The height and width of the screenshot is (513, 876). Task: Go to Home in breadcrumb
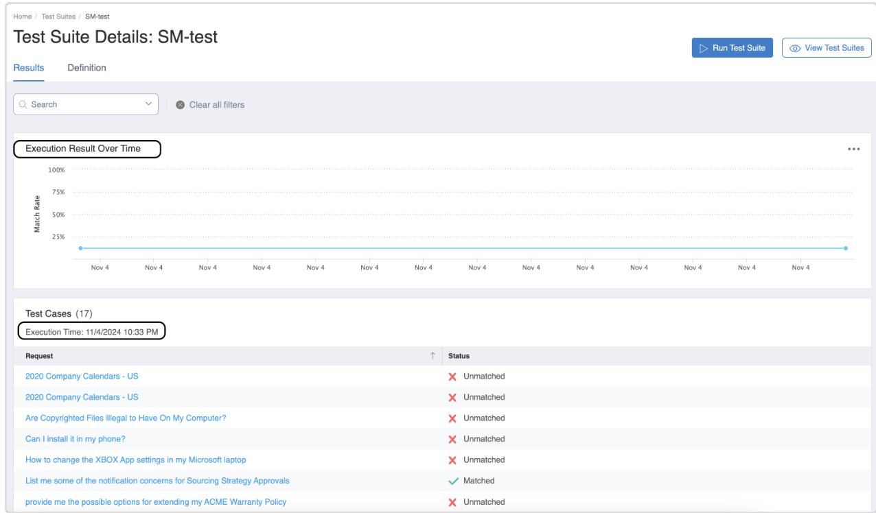(x=22, y=16)
